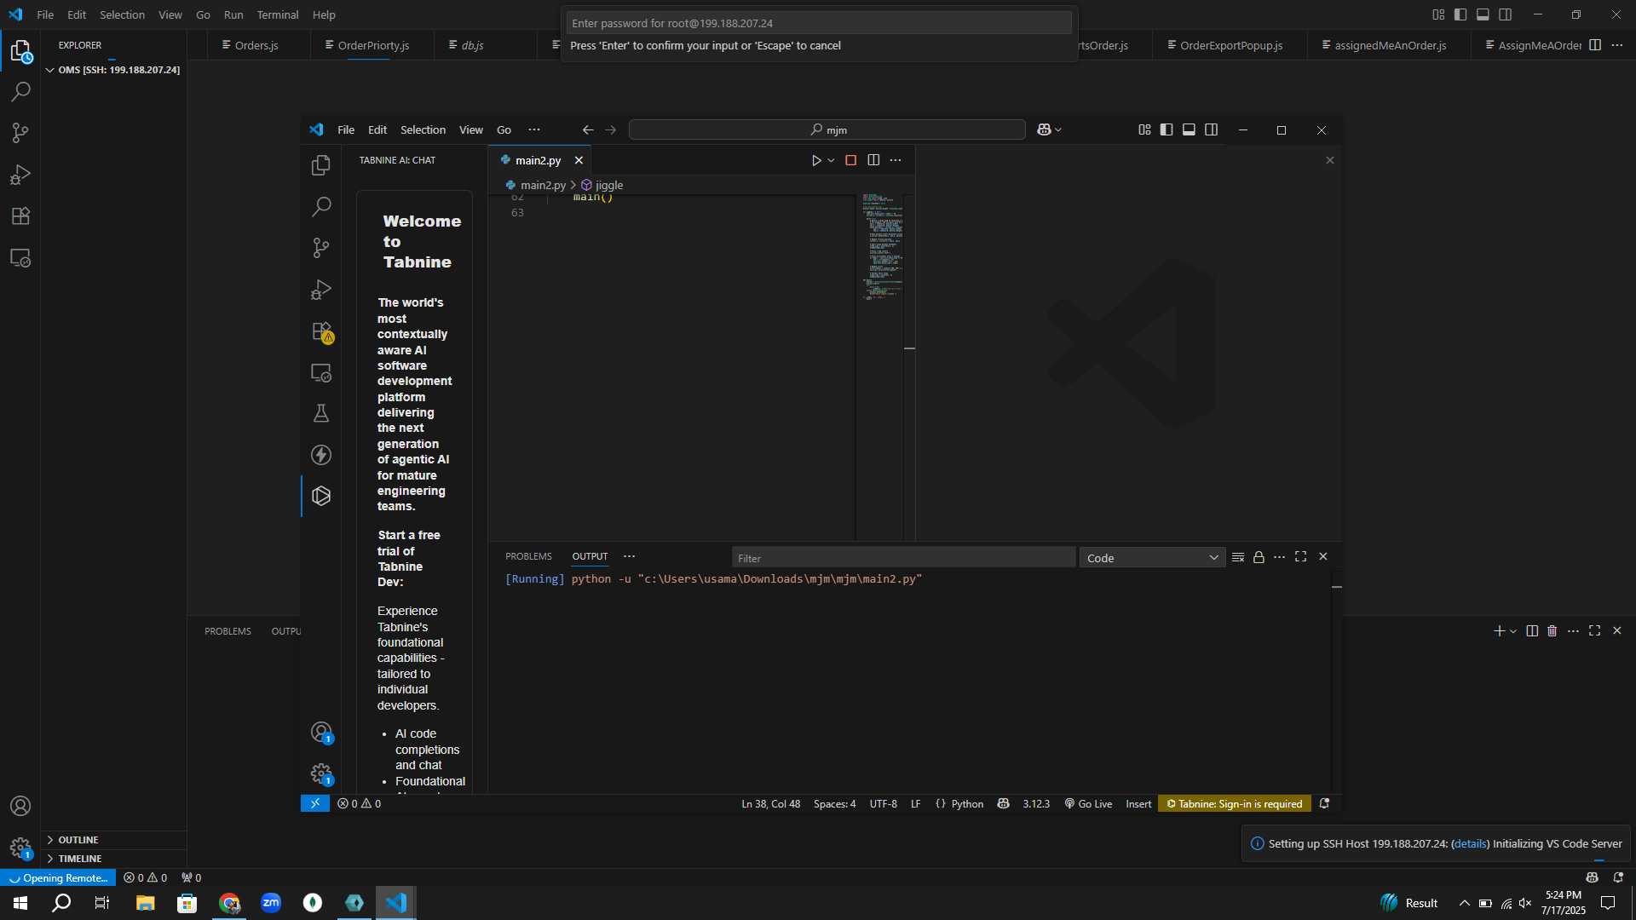Viewport: 1636px width, 920px height.
Task: Select Python language mode in status bar
Action: tap(967, 803)
